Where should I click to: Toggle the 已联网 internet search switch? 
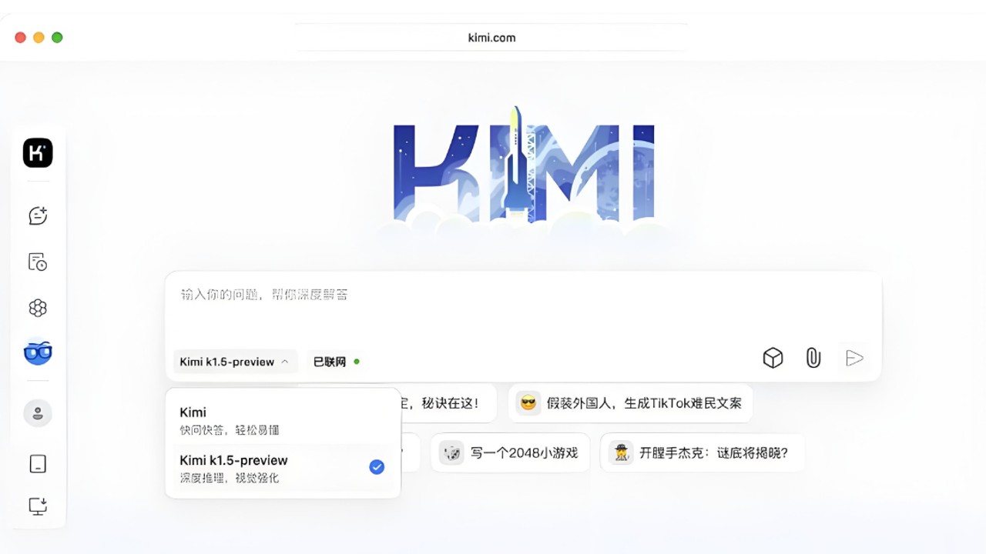click(x=337, y=362)
